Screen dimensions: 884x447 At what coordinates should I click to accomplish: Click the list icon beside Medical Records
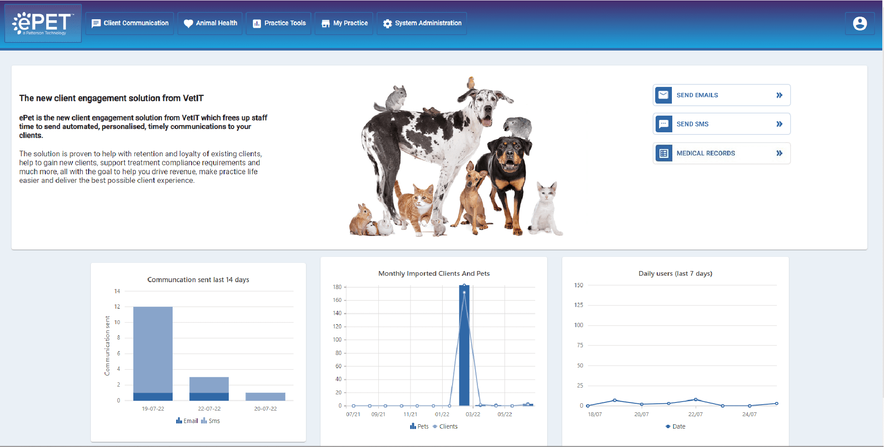663,153
